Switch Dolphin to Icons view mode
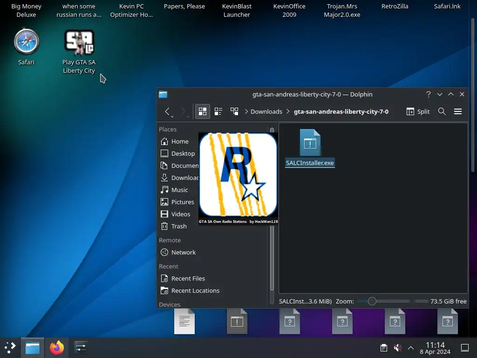Viewport: 477px width, 358px height. (x=203, y=111)
